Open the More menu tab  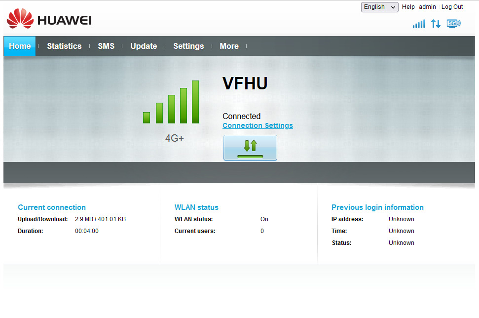point(229,46)
